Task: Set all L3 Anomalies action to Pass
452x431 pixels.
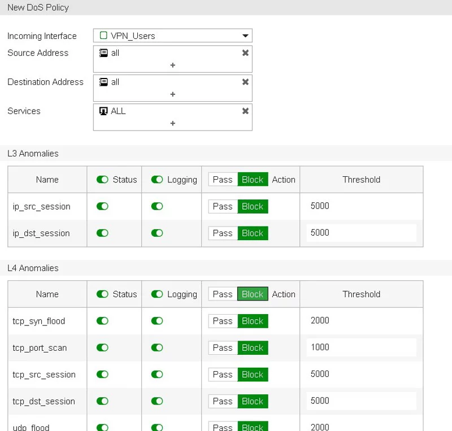Action: click(223, 180)
